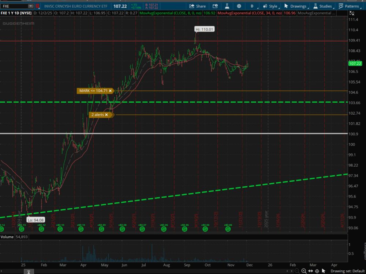Click the MovAvgExponential (CLOSE, 34) study label
366x274 pixels.
point(250,13)
